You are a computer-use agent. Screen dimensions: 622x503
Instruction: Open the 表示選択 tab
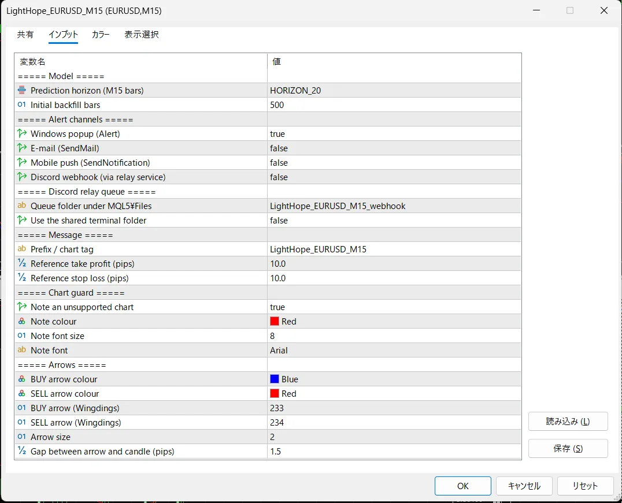[x=142, y=35]
